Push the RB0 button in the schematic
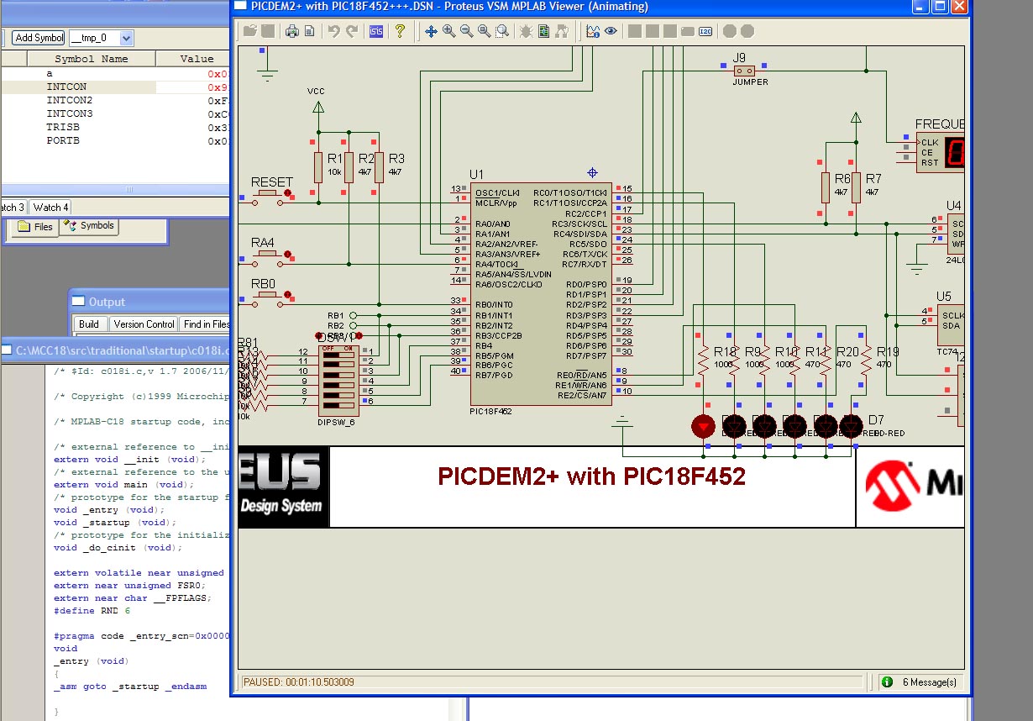 (269, 295)
